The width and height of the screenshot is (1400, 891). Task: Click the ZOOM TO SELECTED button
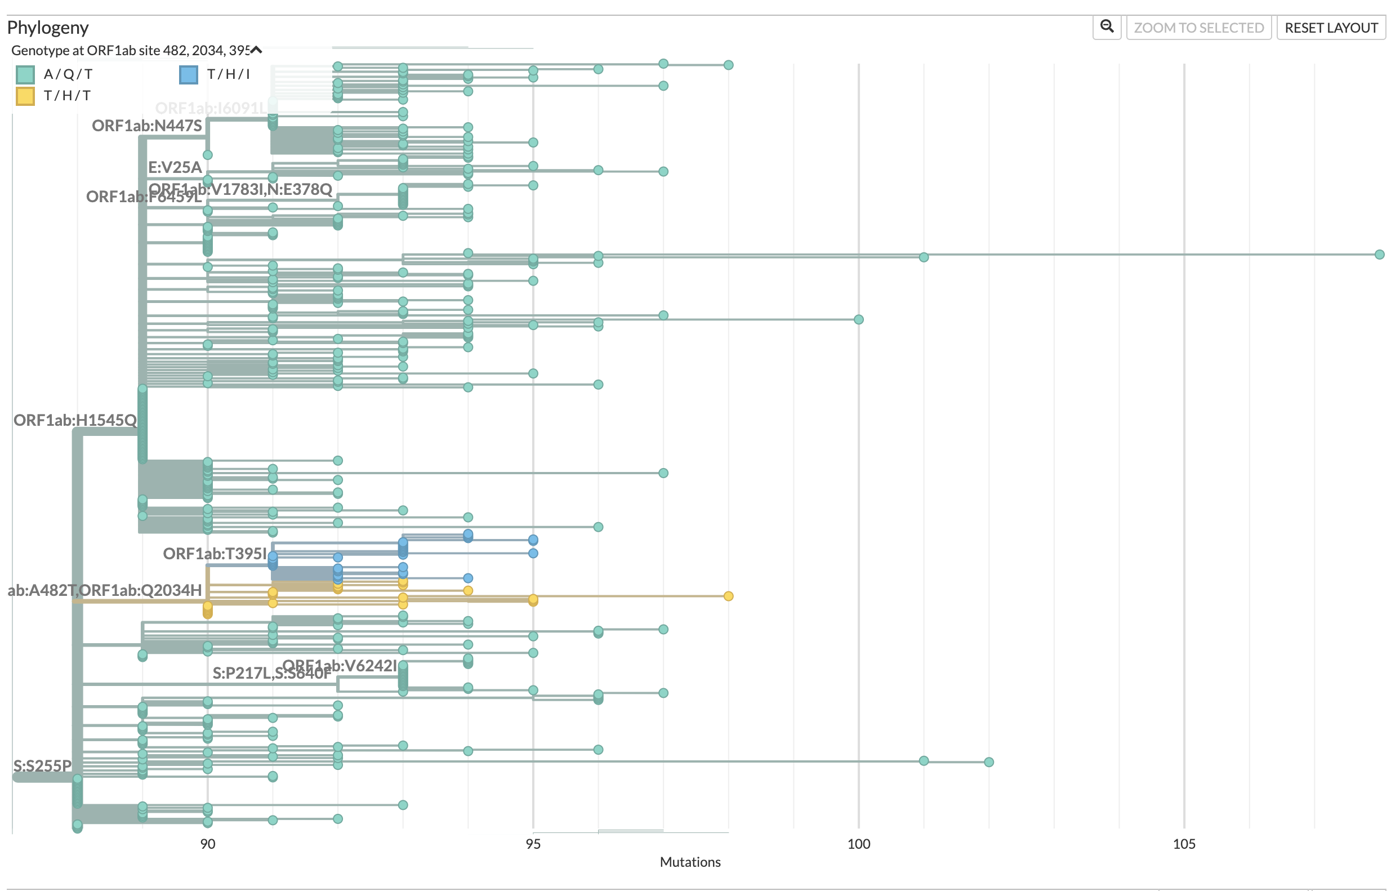click(x=1198, y=28)
